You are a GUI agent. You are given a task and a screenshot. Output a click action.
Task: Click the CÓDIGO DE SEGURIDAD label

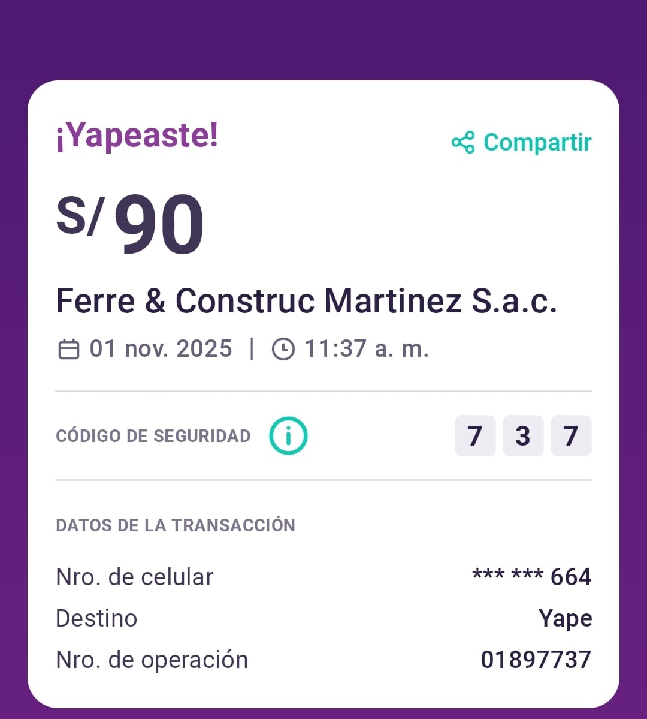(x=153, y=435)
